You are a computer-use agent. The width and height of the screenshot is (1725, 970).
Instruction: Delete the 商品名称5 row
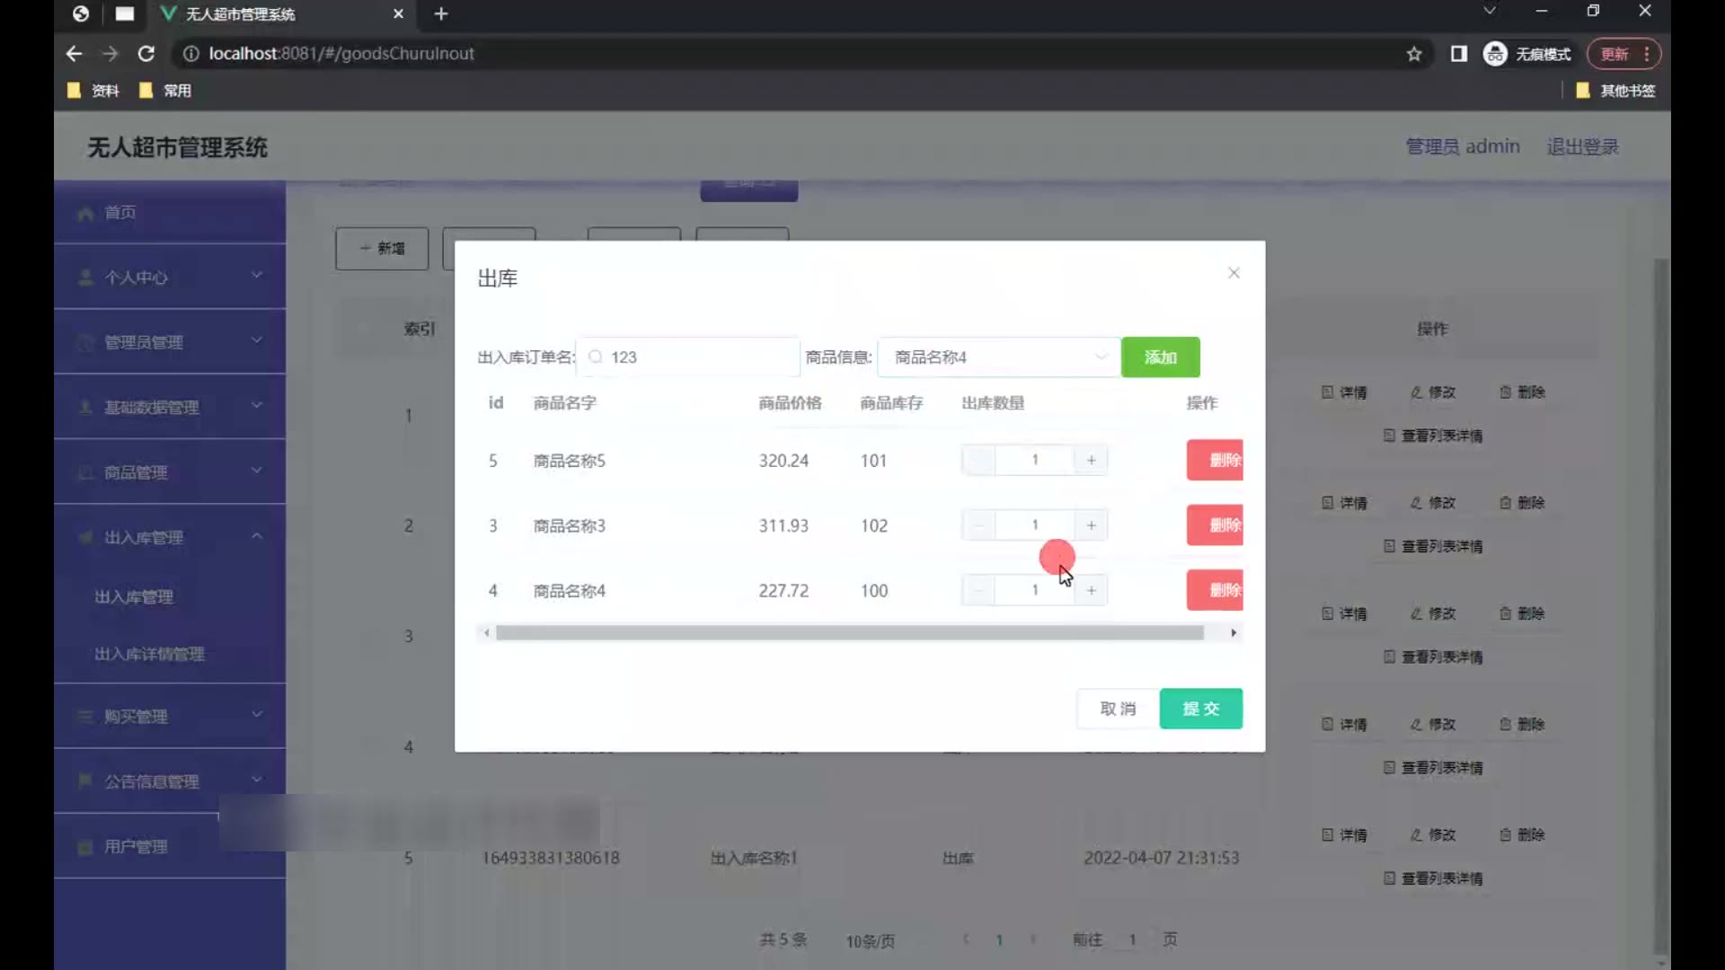(1215, 460)
